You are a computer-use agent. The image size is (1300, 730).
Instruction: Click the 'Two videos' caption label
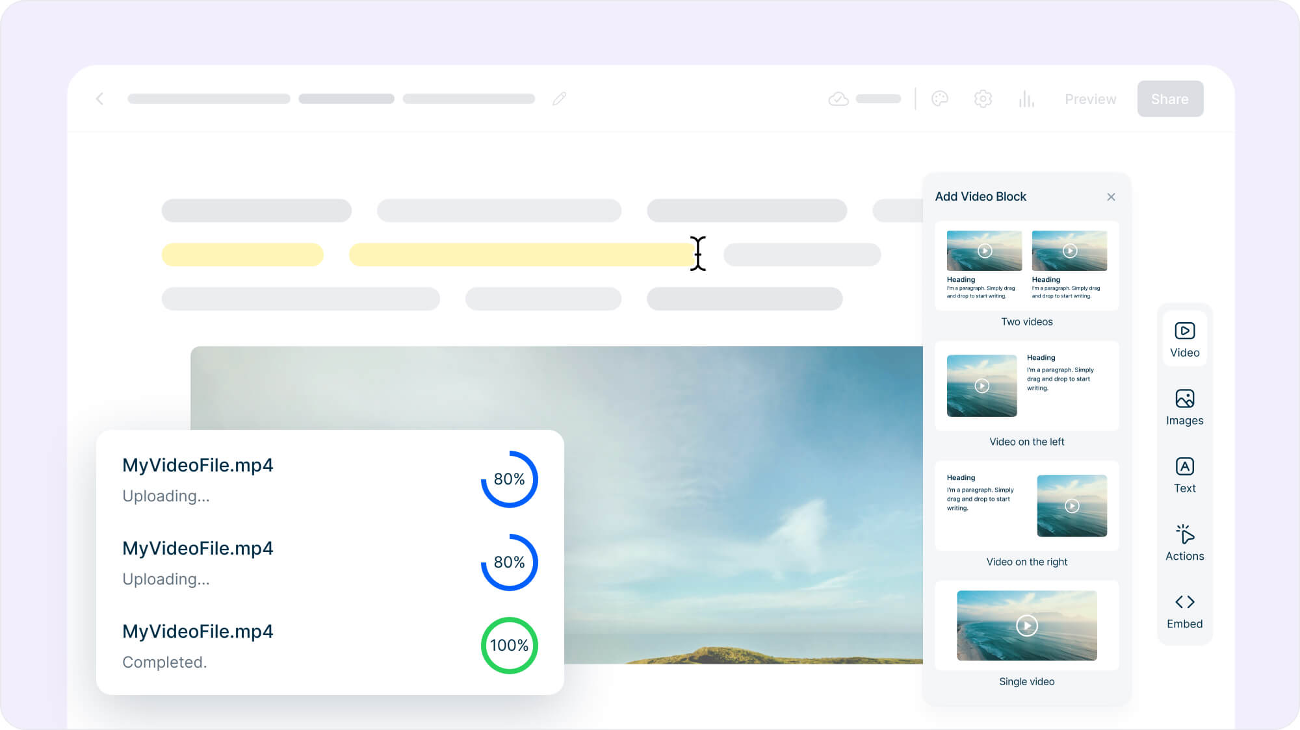(1026, 321)
